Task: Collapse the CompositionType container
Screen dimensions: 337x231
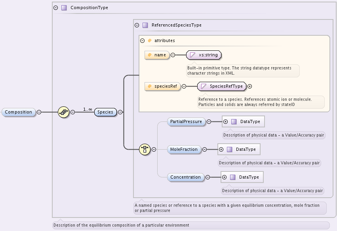Action: [56, 8]
